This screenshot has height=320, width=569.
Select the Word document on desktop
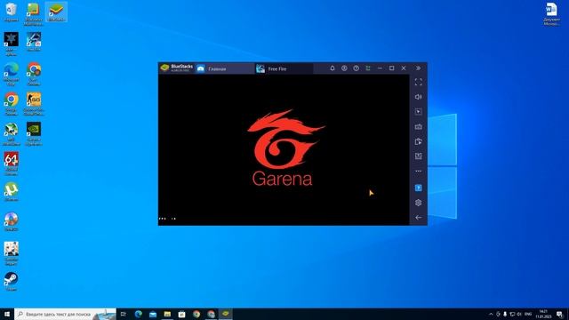[551, 14]
